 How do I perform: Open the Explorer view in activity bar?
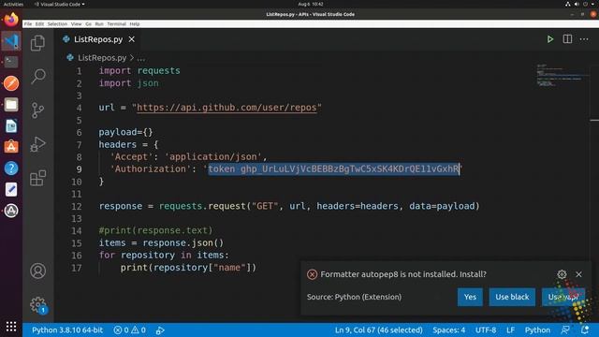37,43
